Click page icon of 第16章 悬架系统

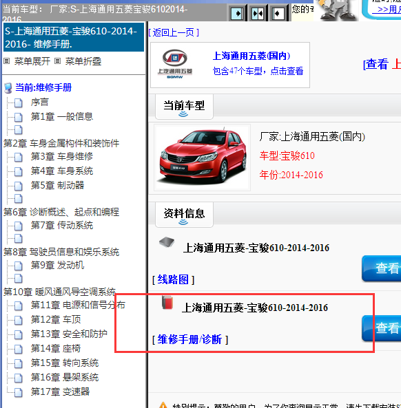click(18, 378)
